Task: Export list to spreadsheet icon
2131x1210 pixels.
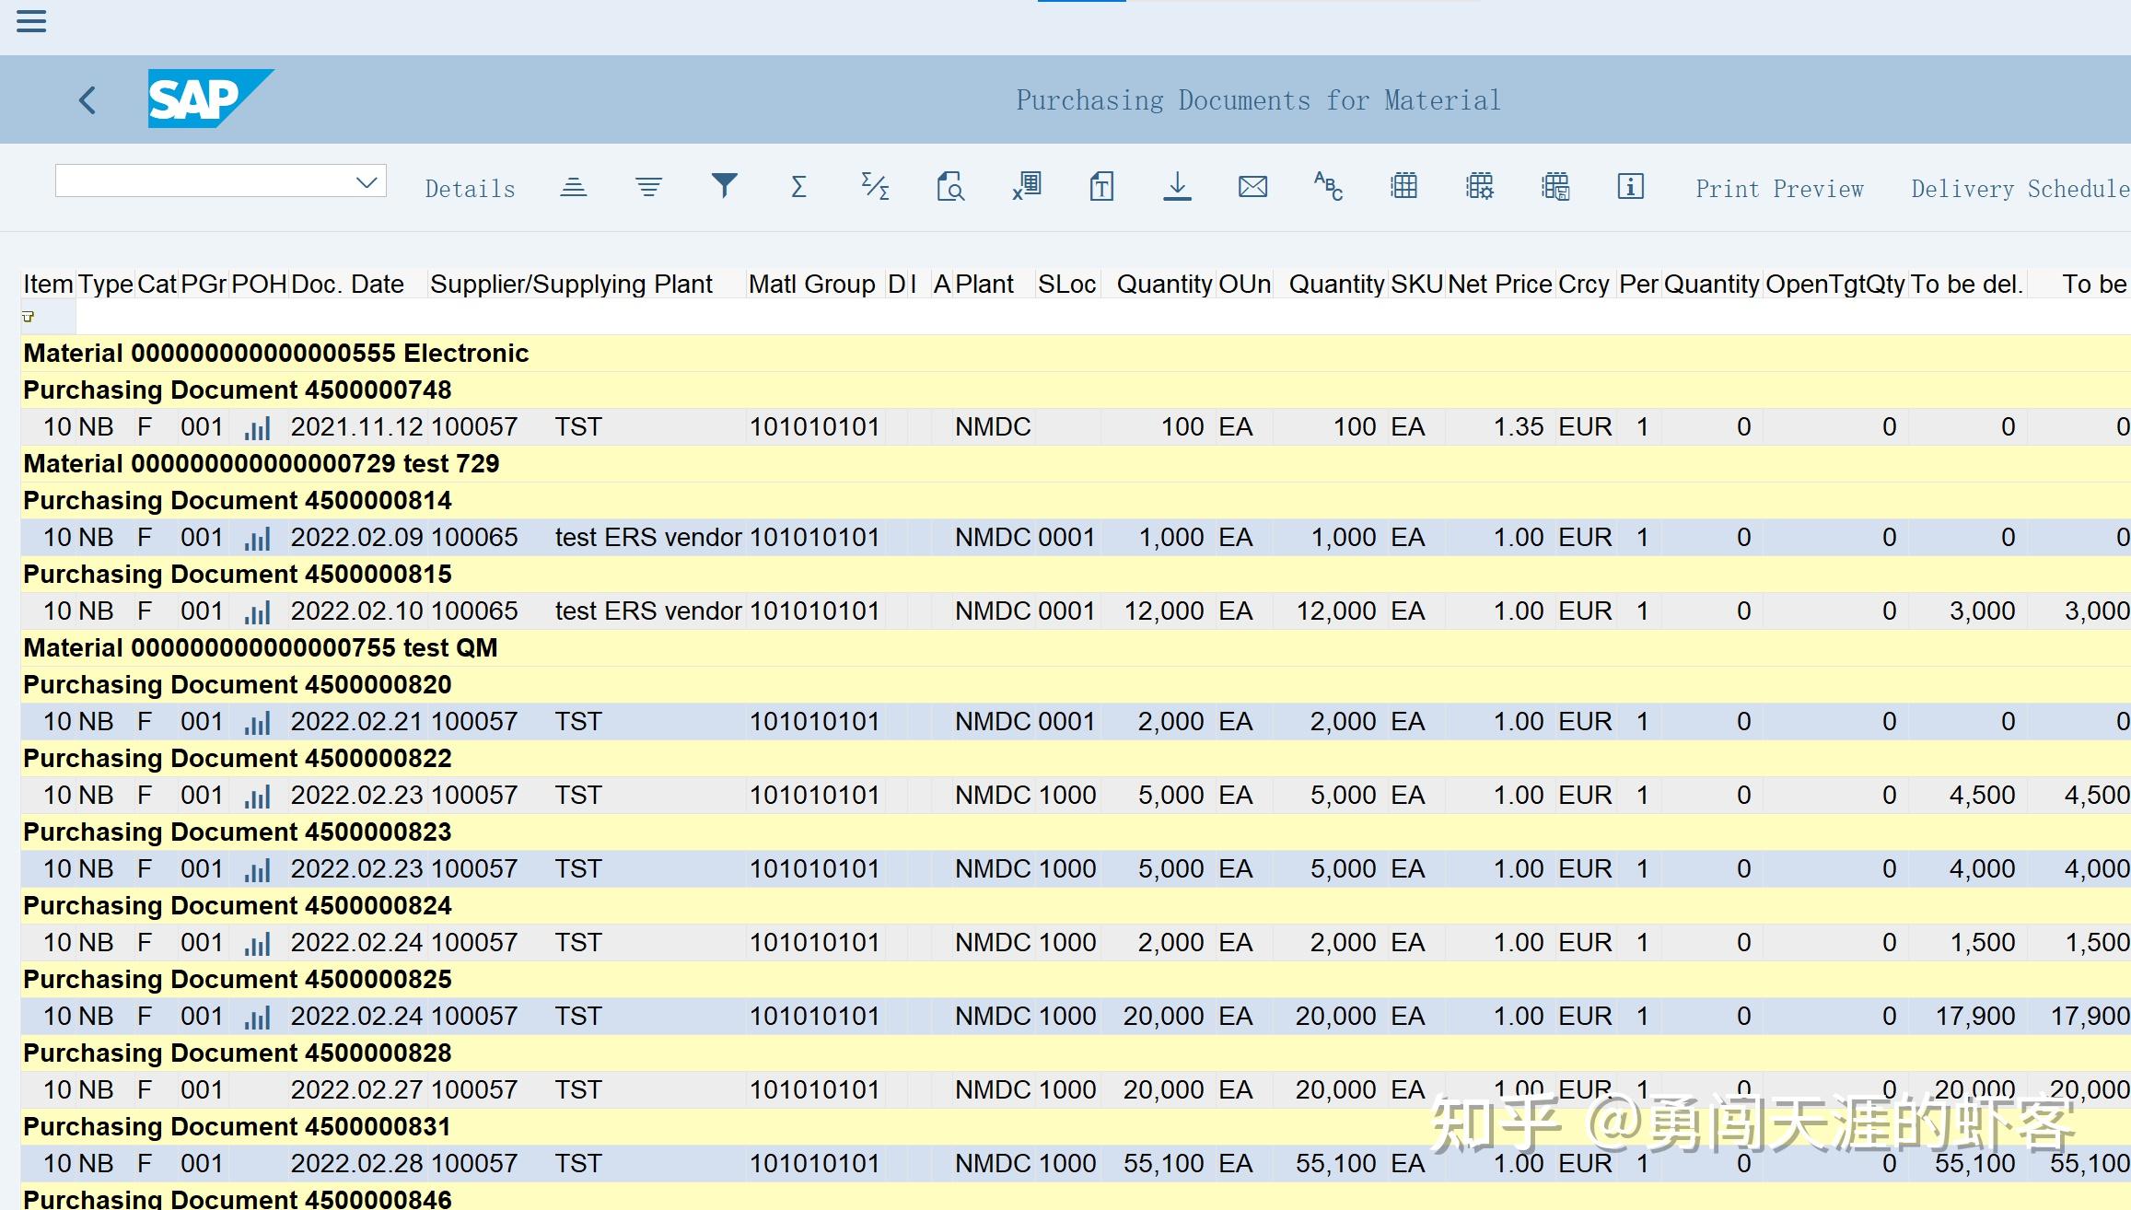Action: pos(1026,187)
